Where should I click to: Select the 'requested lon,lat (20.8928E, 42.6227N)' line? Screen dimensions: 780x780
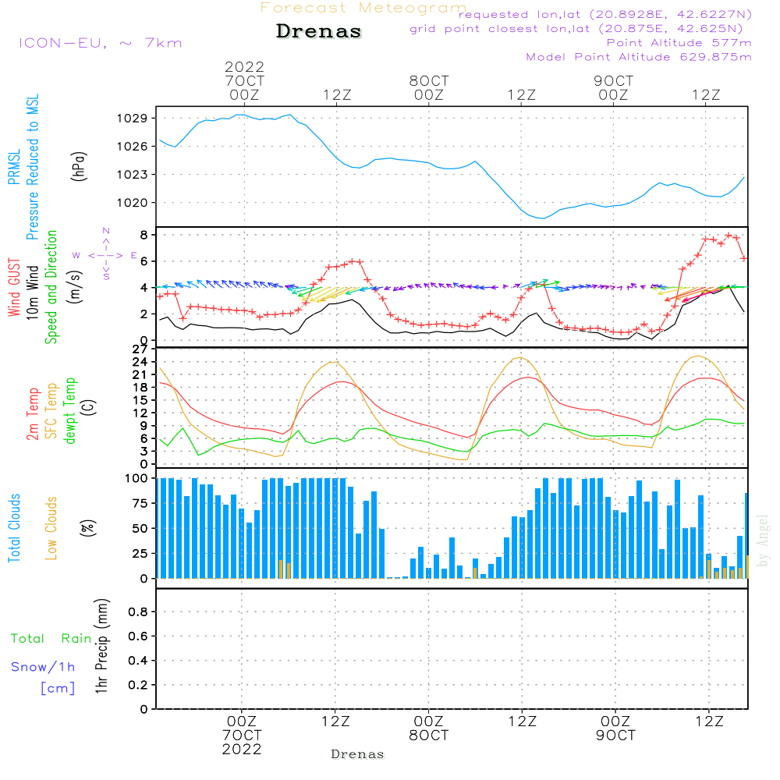[605, 14]
